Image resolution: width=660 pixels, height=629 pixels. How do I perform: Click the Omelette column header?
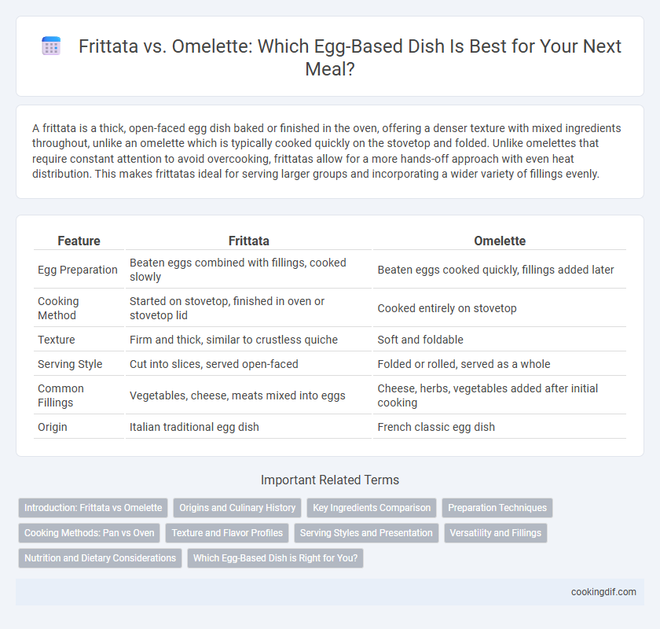click(x=500, y=241)
